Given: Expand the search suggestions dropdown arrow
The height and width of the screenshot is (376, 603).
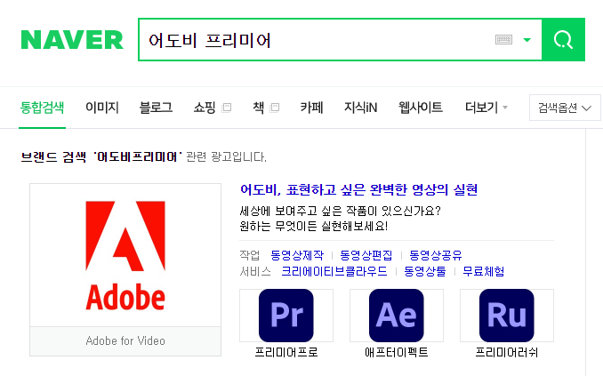Looking at the screenshot, I should click(527, 40).
